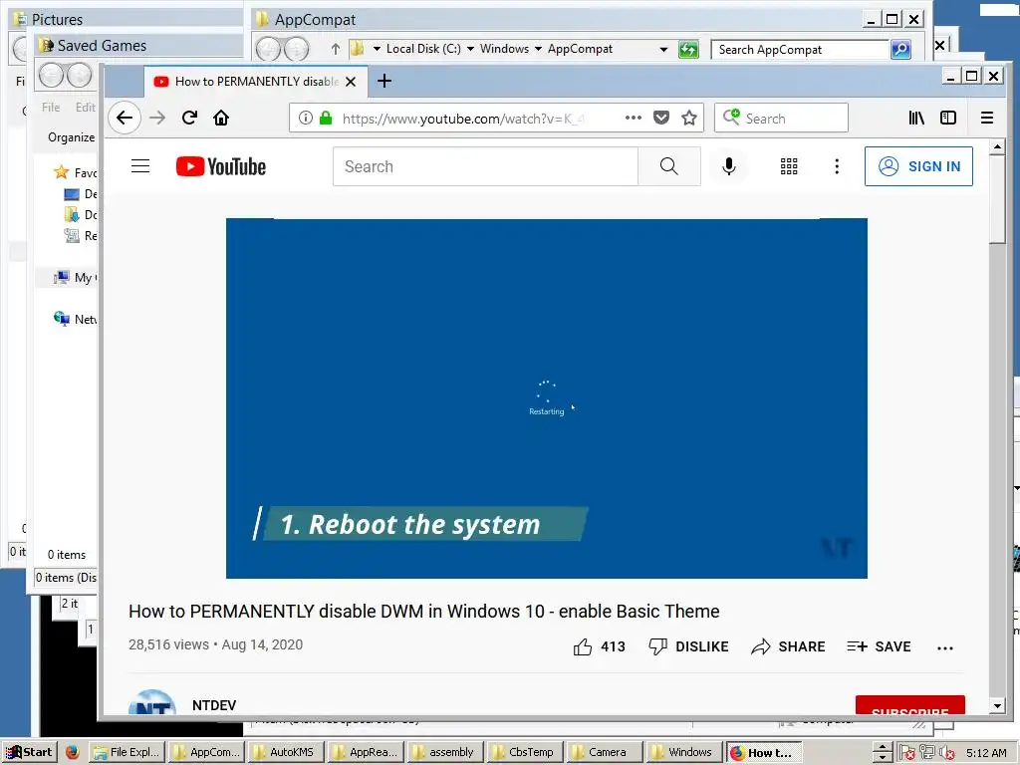1020x765 pixels.
Task: Search YouTube with voice microphone
Action: pyautogui.click(x=729, y=166)
